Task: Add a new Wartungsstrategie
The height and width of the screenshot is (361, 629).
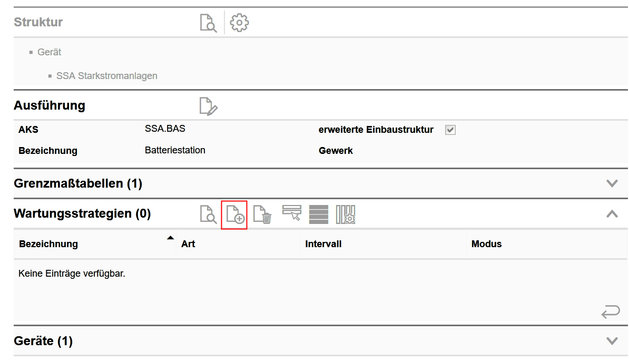Action: pyautogui.click(x=234, y=214)
